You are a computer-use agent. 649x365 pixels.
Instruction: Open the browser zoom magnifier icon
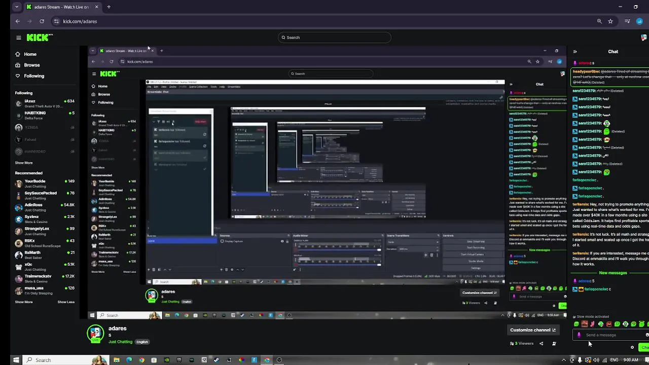[599, 21]
